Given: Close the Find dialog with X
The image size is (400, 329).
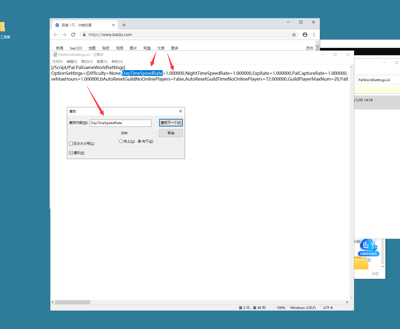Looking at the screenshot, I should [181, 111].
